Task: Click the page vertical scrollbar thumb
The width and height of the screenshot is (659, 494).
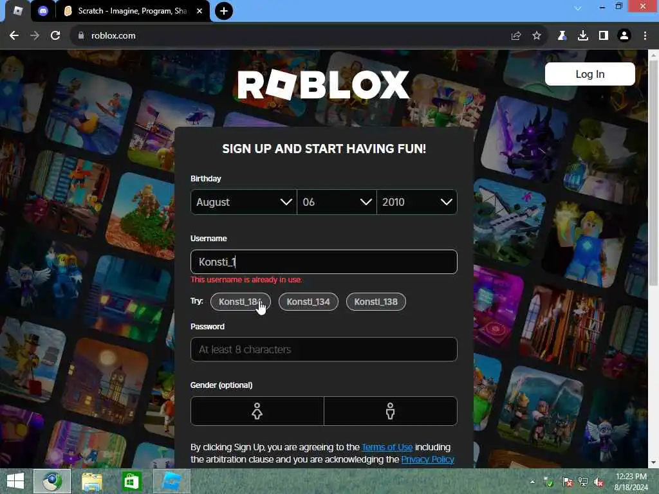Action: tap(653, 173)
